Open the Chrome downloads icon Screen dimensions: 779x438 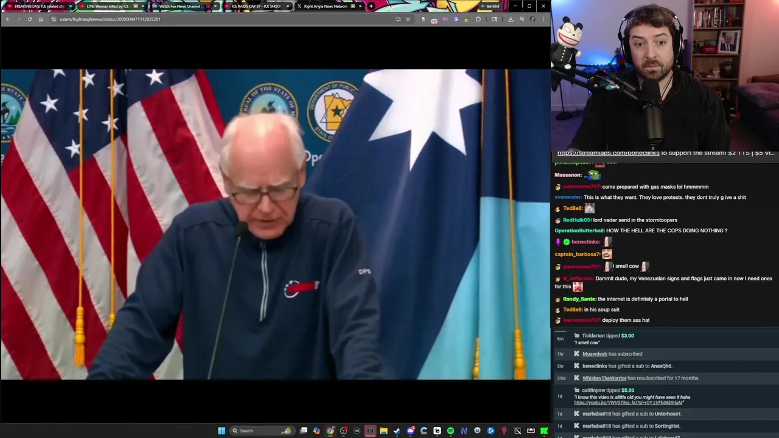tap(511, 19)
